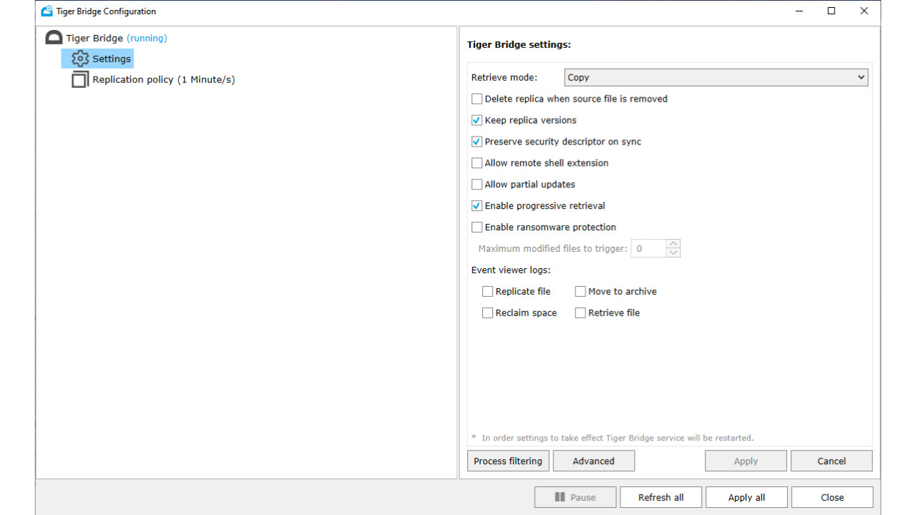Click the Settings gear icon in tree

click(80, 59)
